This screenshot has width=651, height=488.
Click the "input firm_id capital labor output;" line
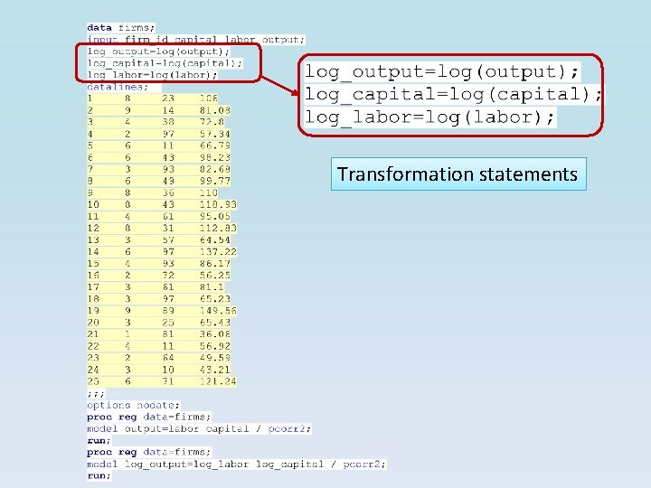(x=196, y=40)
